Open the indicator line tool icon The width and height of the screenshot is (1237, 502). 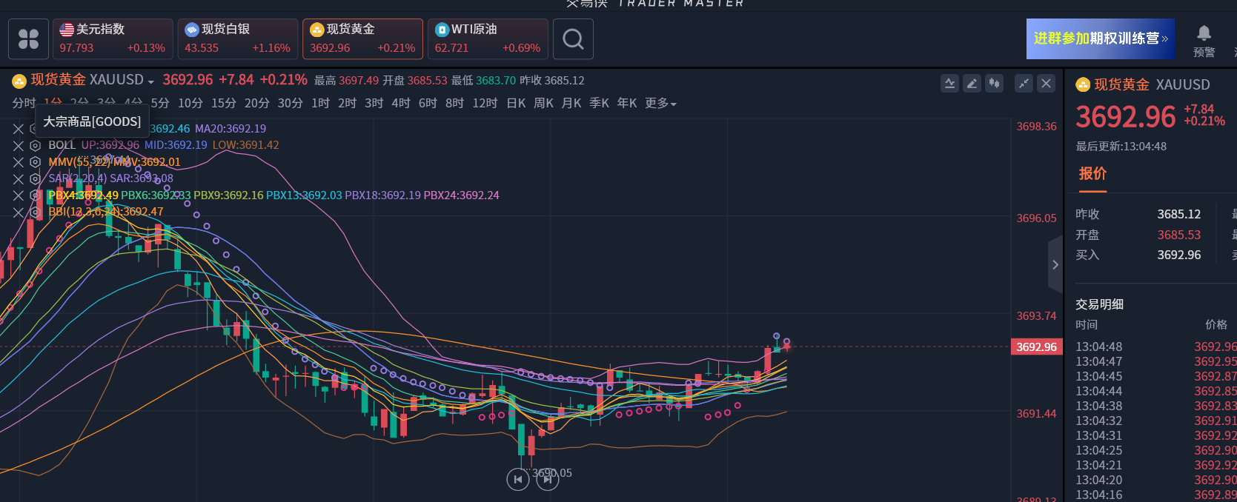point(949,83)
